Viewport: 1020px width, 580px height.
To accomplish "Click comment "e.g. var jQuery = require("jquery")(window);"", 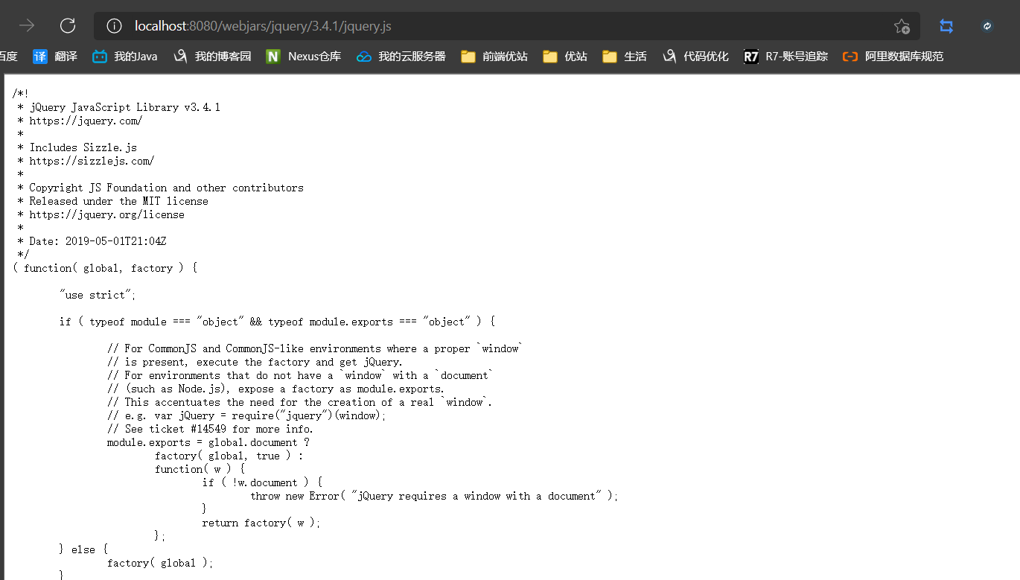I will [247, 415].
